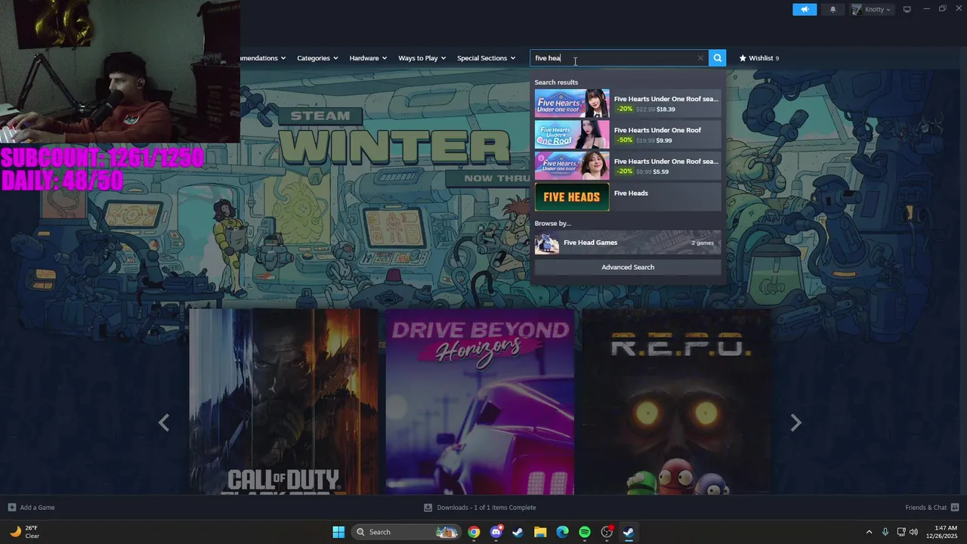The width and height of the screenshot is (967, 544).
Task: Click the Five Heads game thumbnail
Action: click(x=572, y=197)
